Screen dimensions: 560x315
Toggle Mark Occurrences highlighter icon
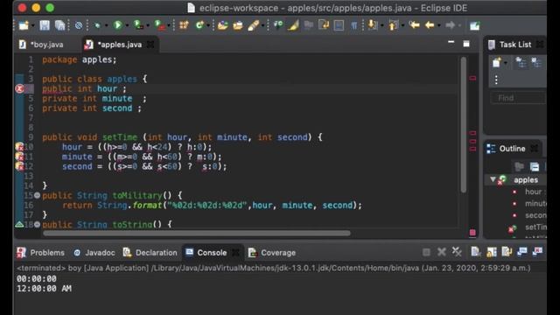pyautogui.click(x=294, y=25)
